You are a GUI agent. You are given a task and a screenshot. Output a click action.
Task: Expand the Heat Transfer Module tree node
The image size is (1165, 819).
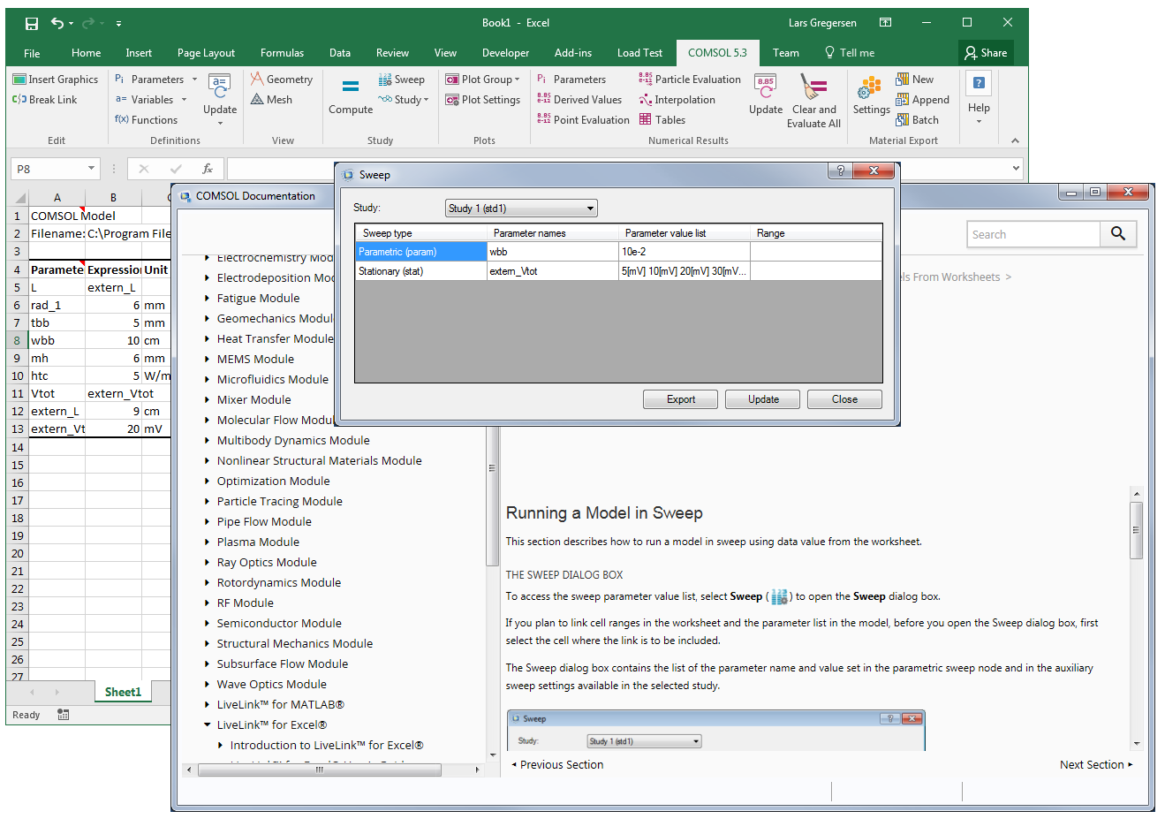(x=207, y=338)
